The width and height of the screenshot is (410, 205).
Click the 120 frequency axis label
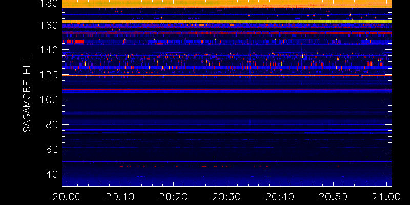(48, 75)
